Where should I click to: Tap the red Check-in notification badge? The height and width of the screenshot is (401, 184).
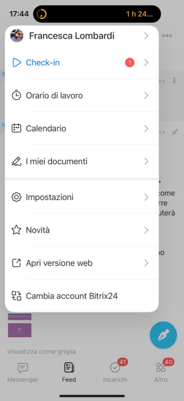click(129, 63)
